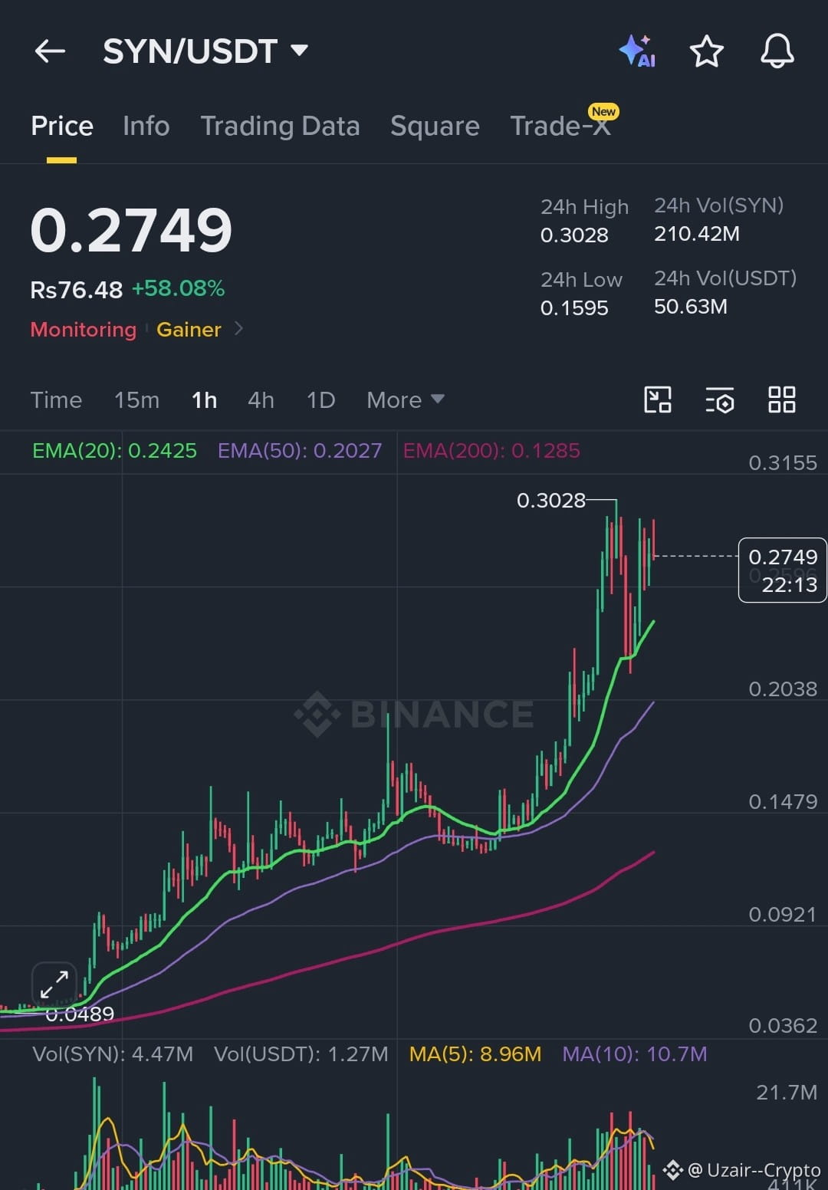The image size is (828, 1190).
Task: Tap the 24h Vol(USDT) 50.63M value
Action: pyautogui.click(x=691, y=307)
